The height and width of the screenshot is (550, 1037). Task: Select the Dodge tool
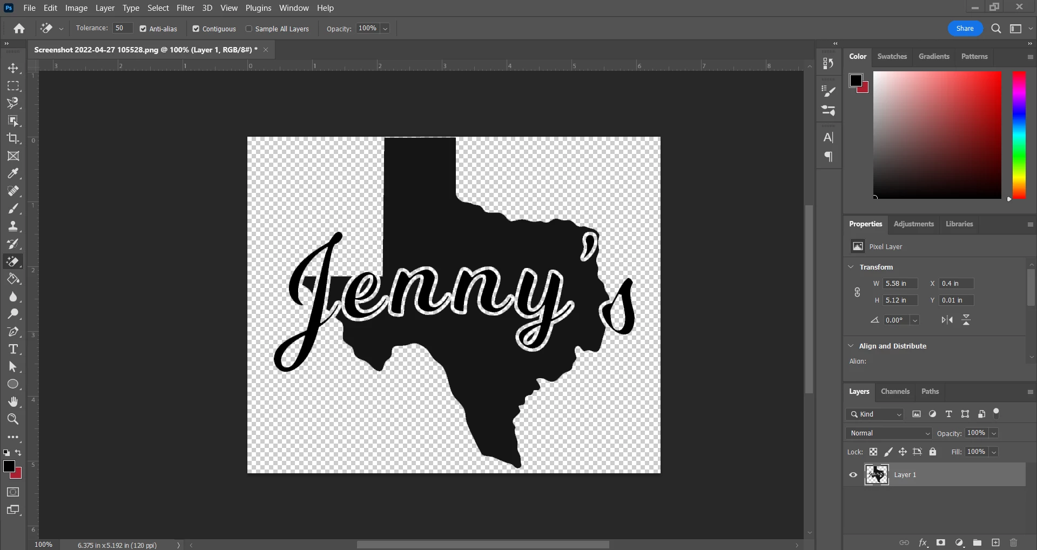[x=13, y=314]
